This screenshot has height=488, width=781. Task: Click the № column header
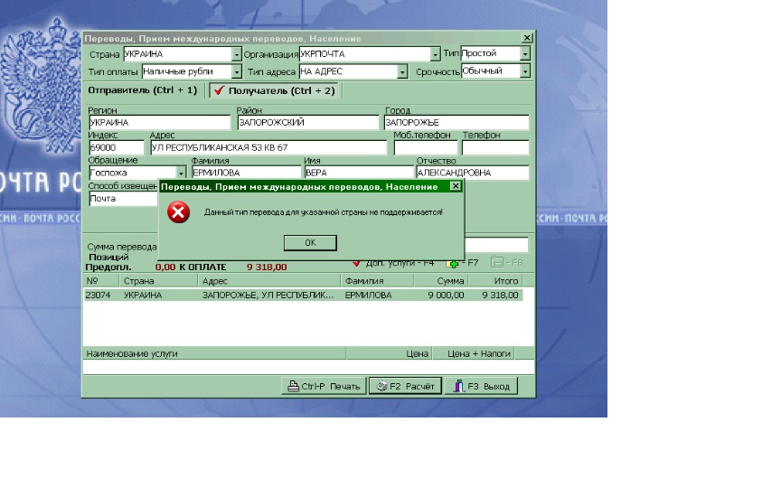(x=101, y=281)
